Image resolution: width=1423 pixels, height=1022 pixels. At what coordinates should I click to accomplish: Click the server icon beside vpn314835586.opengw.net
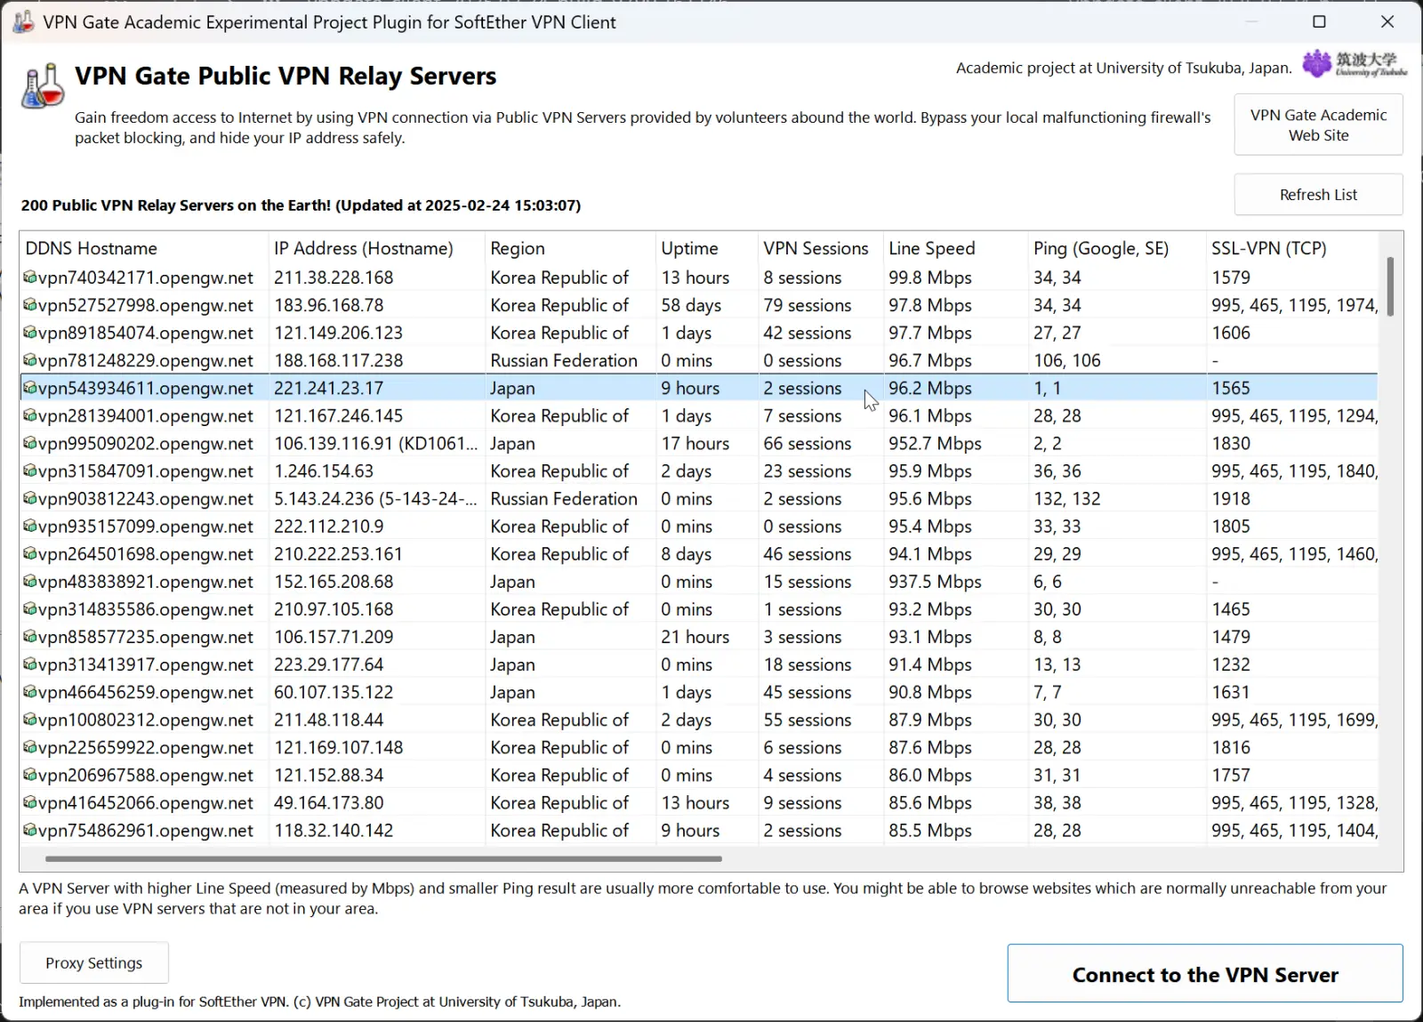click(30, 608)
